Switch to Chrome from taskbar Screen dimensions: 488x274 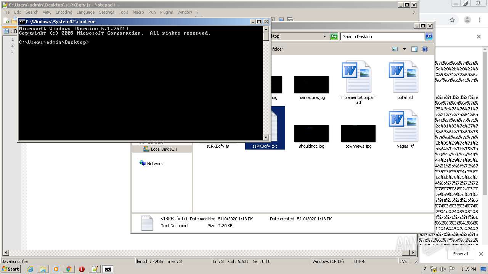pyautogui.click(x=69, y=269)
